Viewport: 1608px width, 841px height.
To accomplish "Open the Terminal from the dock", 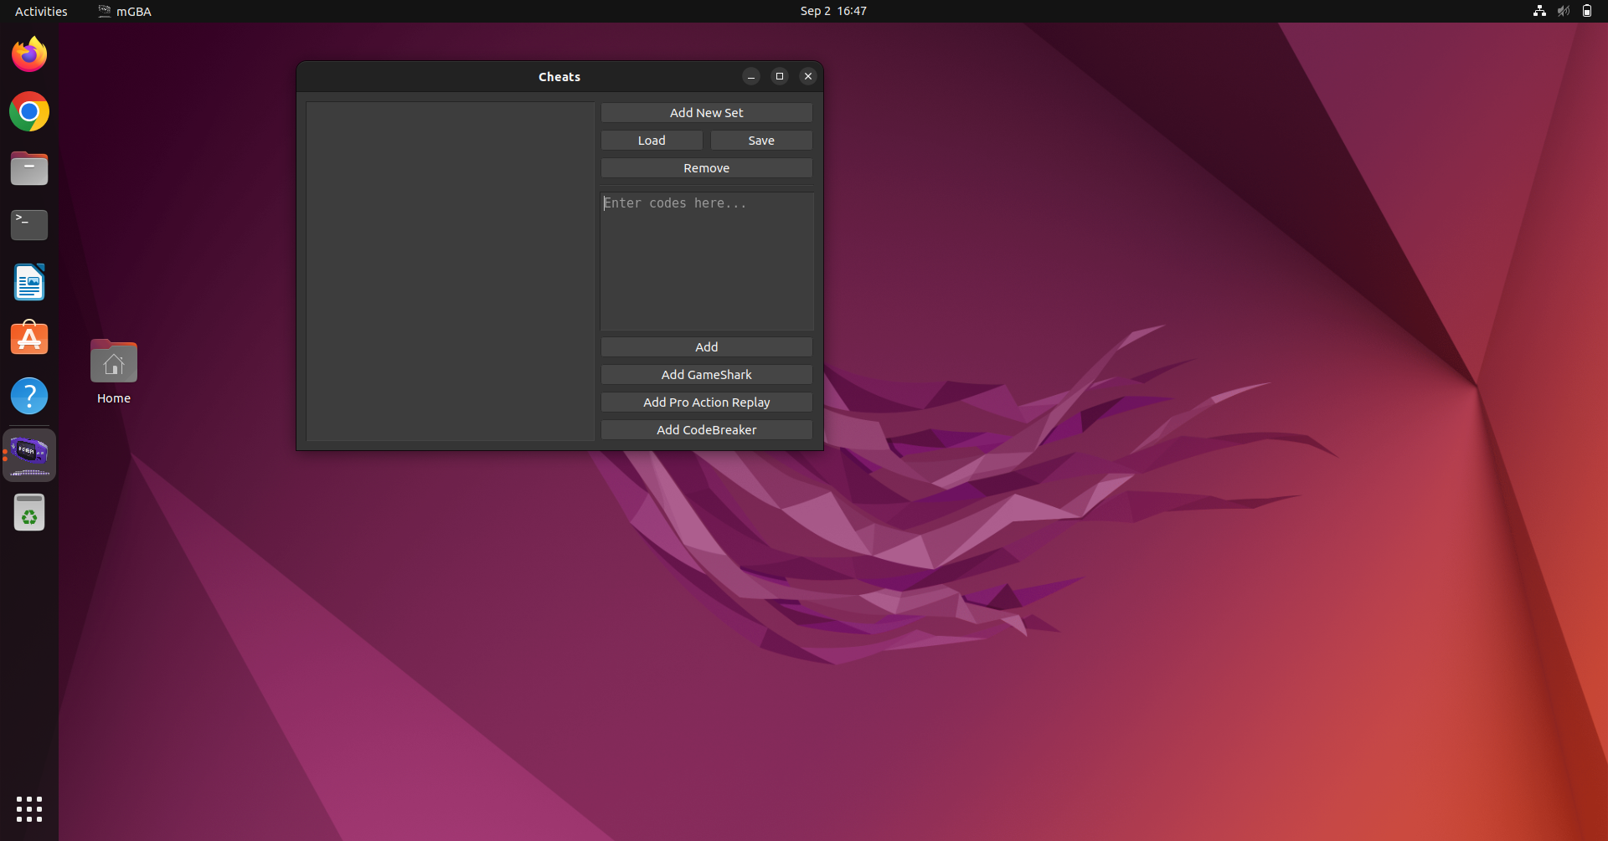I will tap(28, 224).
